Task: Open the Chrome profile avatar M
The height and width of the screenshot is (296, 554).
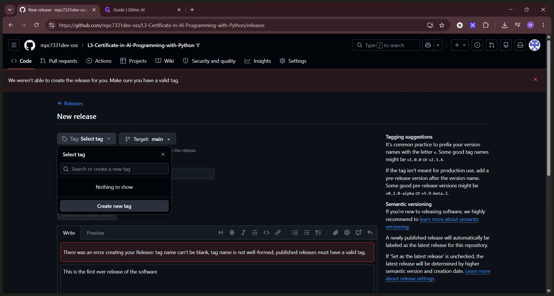Action: coord(531,25)
